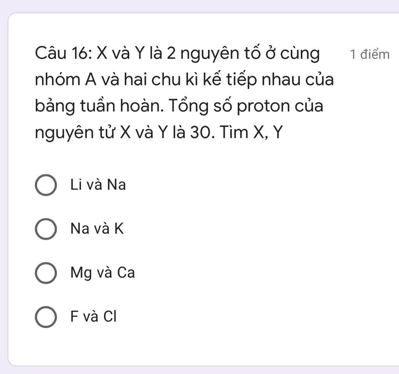Screen dimensions: 399x374
Task: Click the words 'nguyên tố ở cùng'
Action: 250,54
